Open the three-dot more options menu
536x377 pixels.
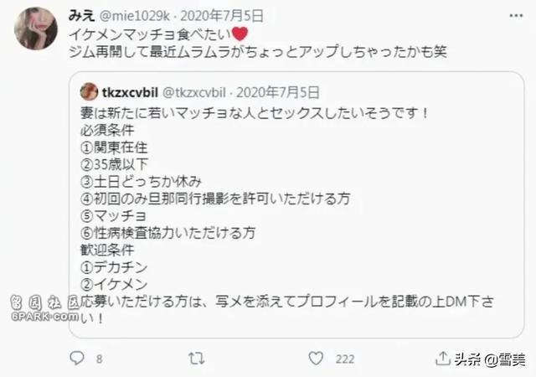tap(516, 15)
